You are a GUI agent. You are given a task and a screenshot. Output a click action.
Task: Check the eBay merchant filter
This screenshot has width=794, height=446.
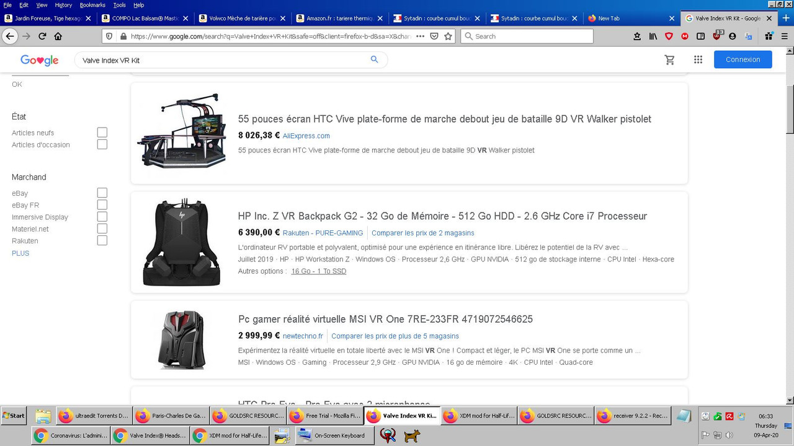coord(102,193)
